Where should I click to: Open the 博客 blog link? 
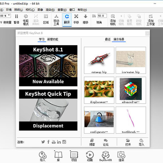click(92, 142)
